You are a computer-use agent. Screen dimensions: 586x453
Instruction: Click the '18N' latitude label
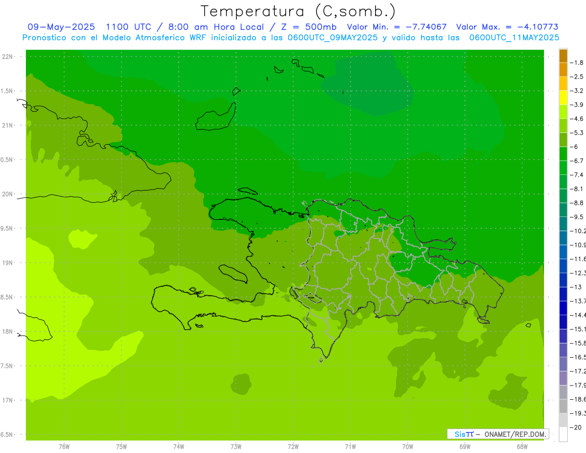[x=7, y=331]
